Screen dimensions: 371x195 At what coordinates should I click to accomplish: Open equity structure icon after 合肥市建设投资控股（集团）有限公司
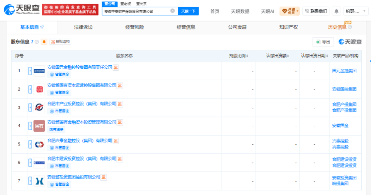120,159
